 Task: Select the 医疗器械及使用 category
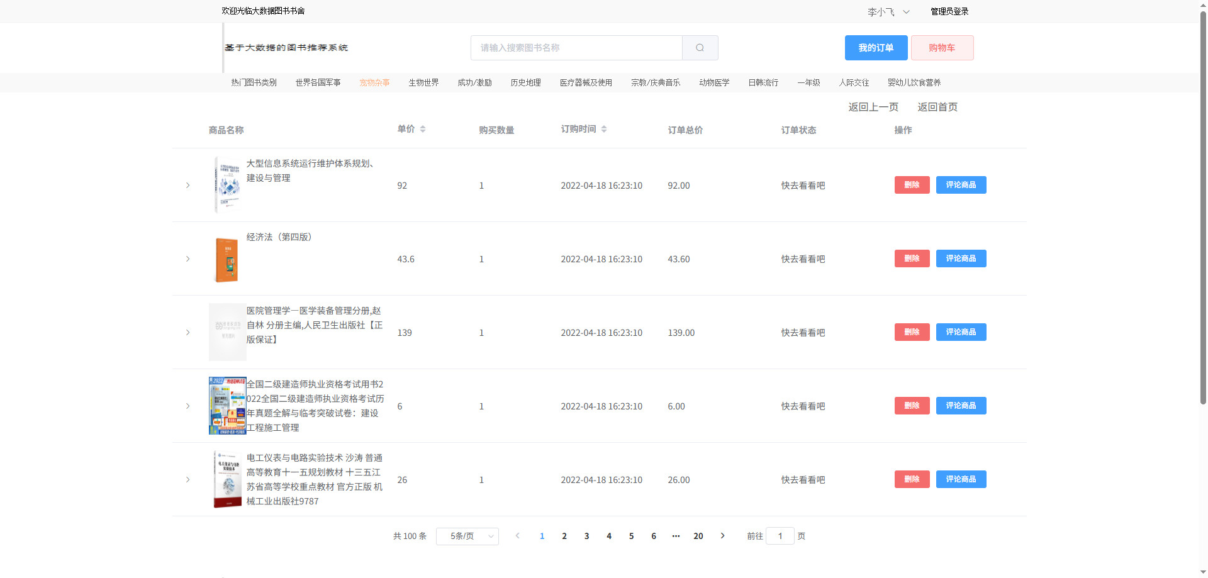pos(586,82)
